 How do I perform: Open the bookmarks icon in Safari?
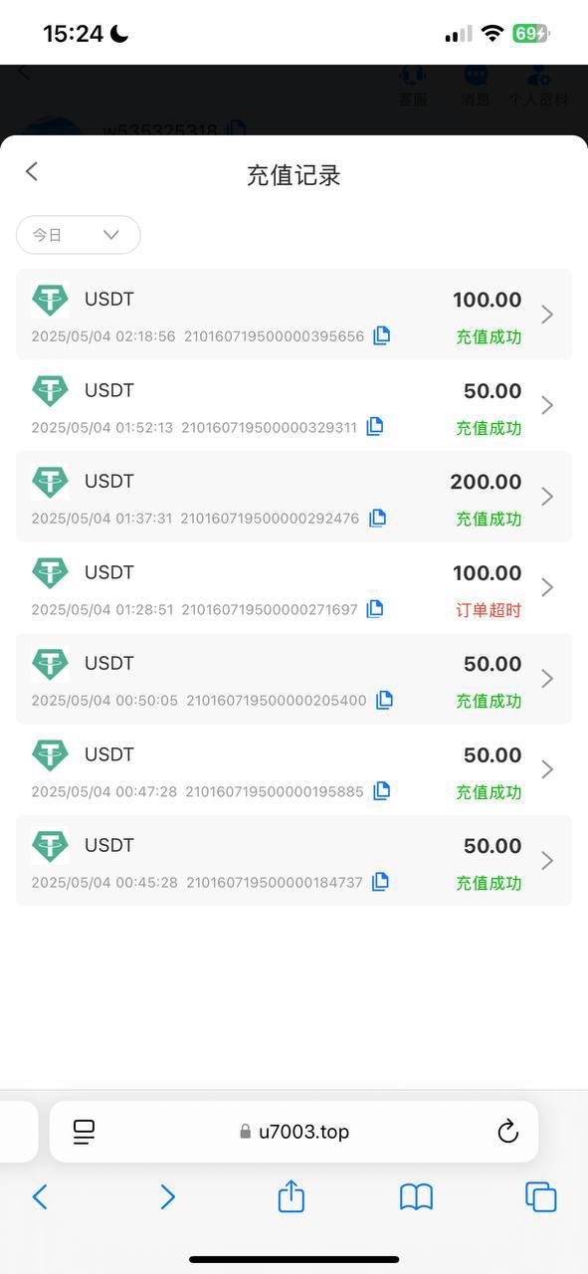tap(416, 1197)
